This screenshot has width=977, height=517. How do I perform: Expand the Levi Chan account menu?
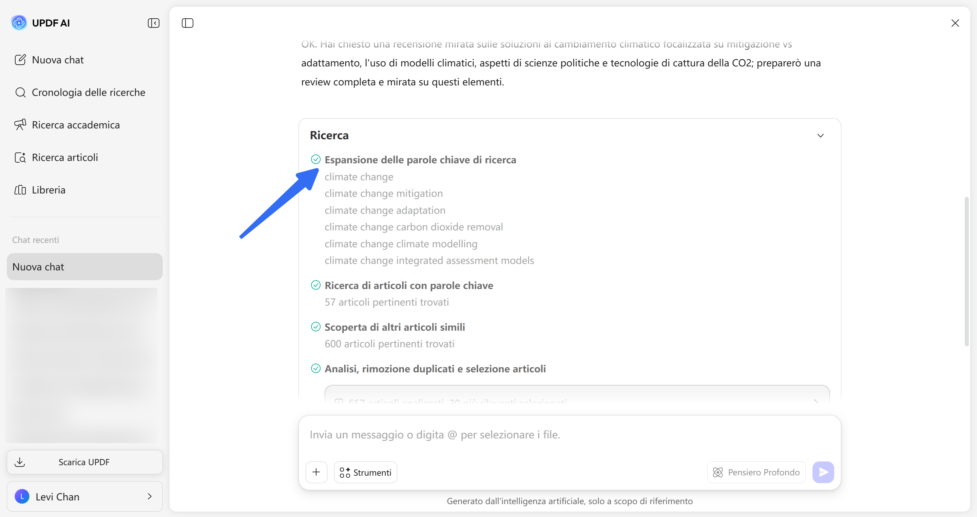click(84, 496)
